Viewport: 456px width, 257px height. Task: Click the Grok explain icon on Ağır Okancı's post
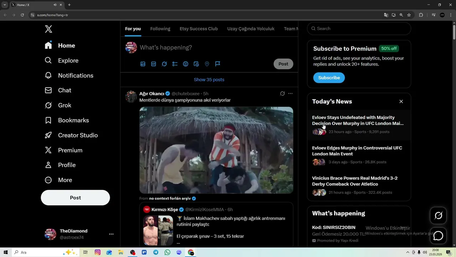point(282,94)
